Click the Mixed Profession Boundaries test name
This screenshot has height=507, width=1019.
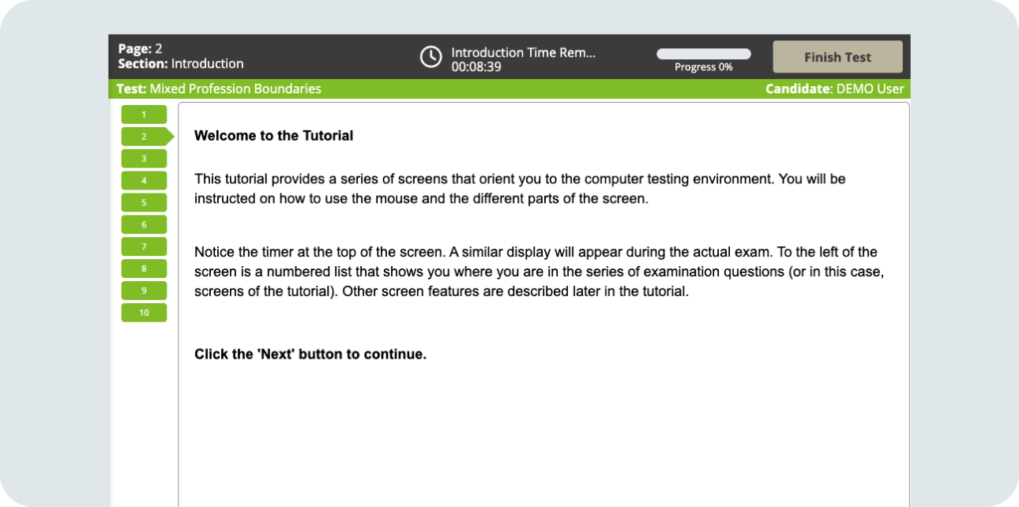click(x=235, y=88)
